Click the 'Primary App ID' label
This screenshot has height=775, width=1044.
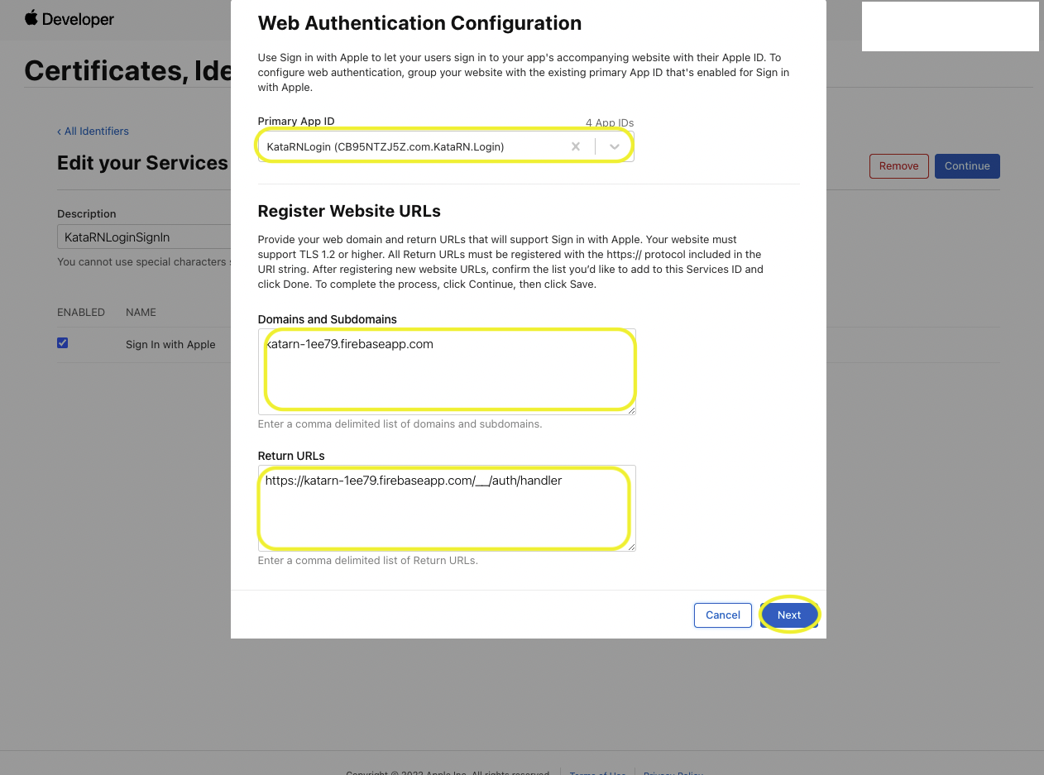296,121
